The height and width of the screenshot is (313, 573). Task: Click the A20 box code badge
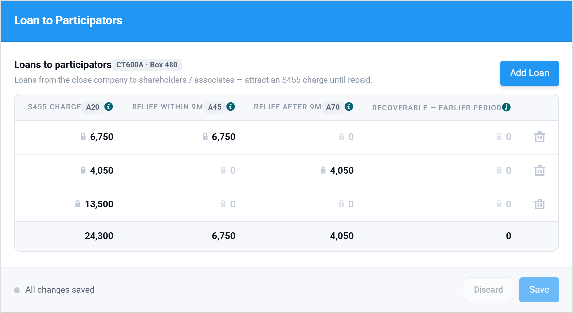click(93, 107)
